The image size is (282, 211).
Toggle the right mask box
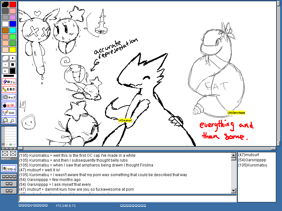(x=13, y=154)
